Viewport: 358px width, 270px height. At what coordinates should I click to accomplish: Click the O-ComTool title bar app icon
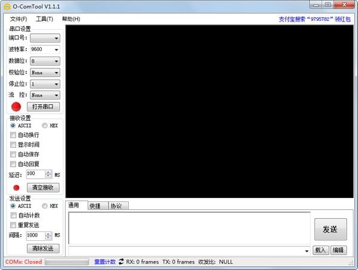pyautogui.click(x=7, y=7)
